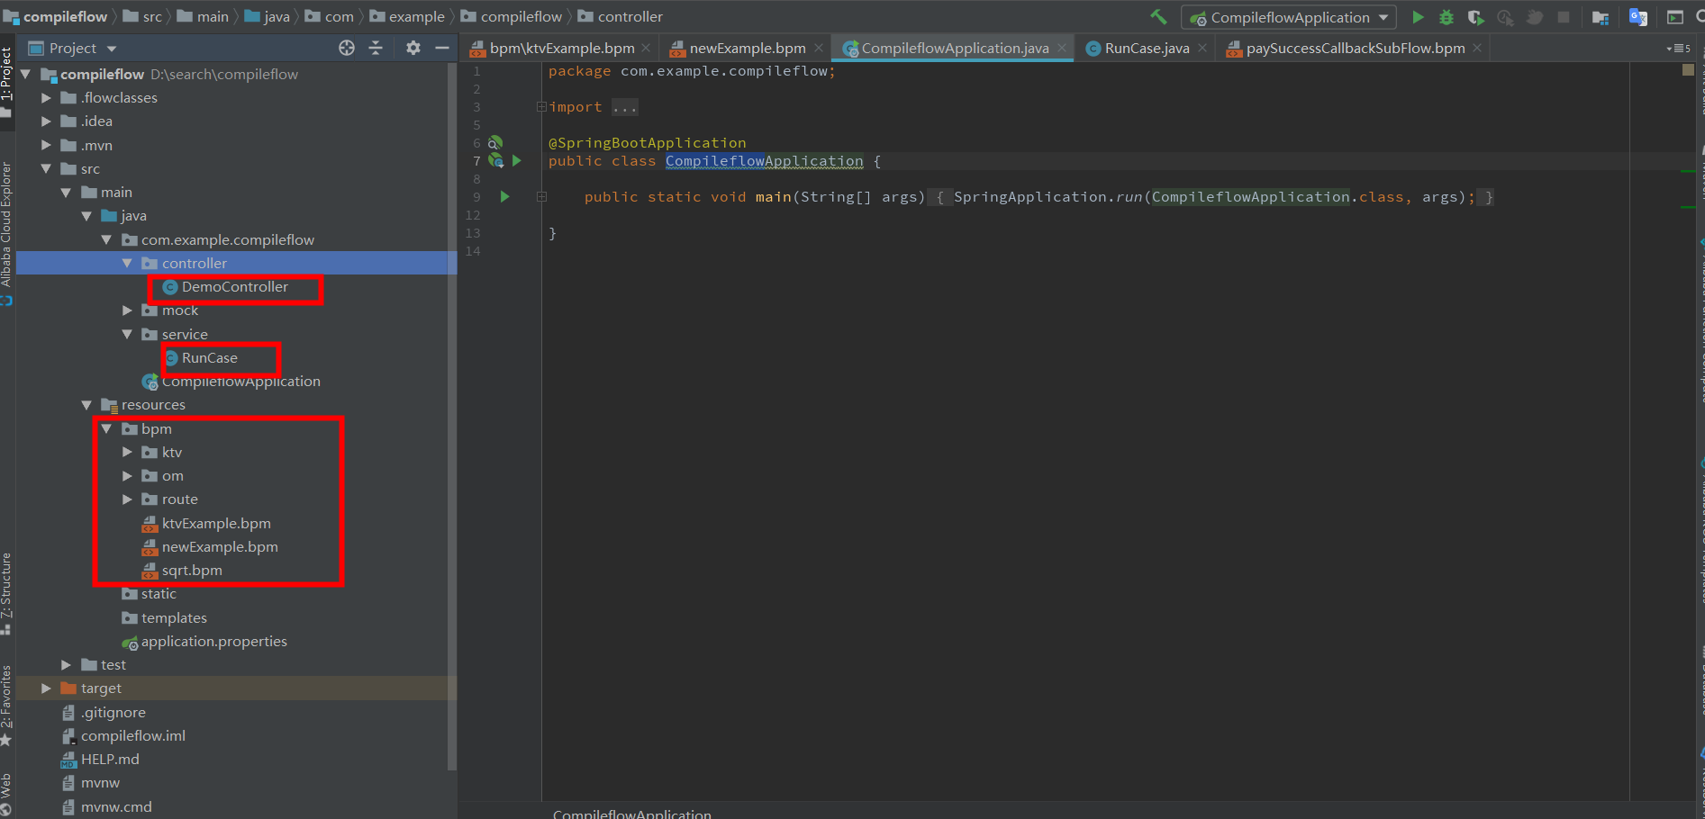Click the Stop square icon
This screenshot has height=819, width=1705.
(x=1564, y=17)
